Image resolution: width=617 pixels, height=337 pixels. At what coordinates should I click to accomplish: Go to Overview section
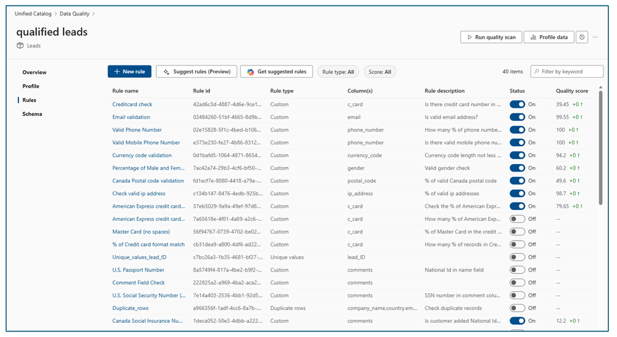(x=34, y=72)
